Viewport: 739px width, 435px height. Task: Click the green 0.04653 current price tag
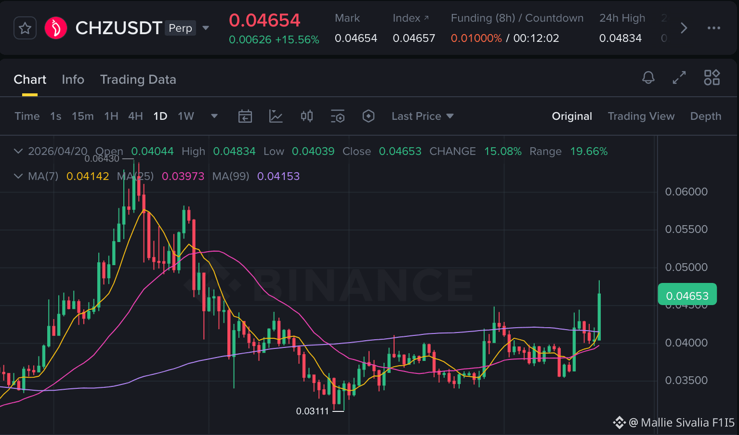click(x=687, y=294)
